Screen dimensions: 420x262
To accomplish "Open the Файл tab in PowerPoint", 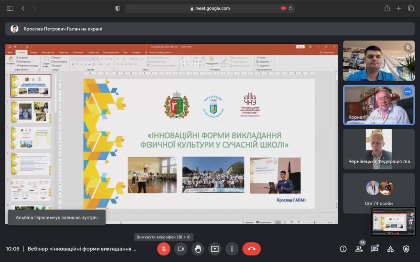I will [x=10, y=52].
